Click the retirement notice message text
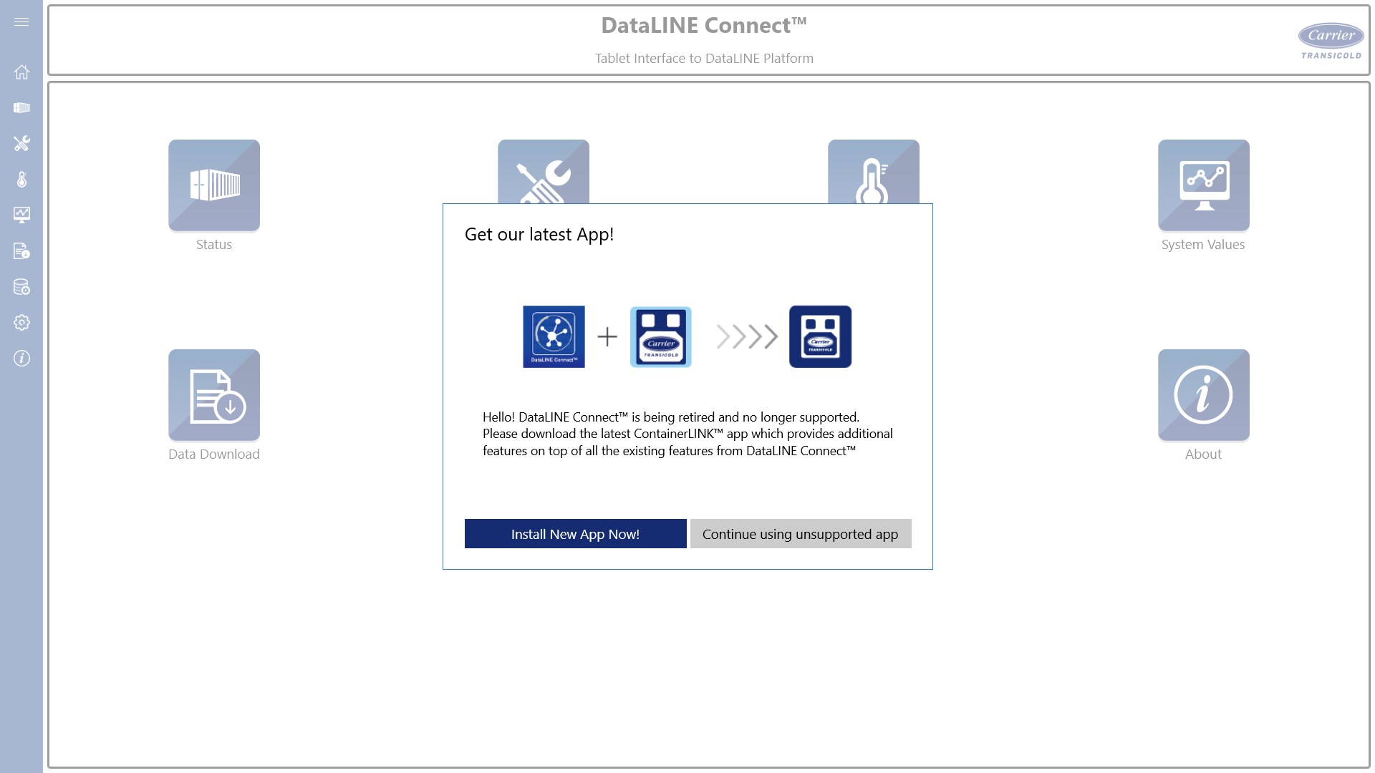 687,434
